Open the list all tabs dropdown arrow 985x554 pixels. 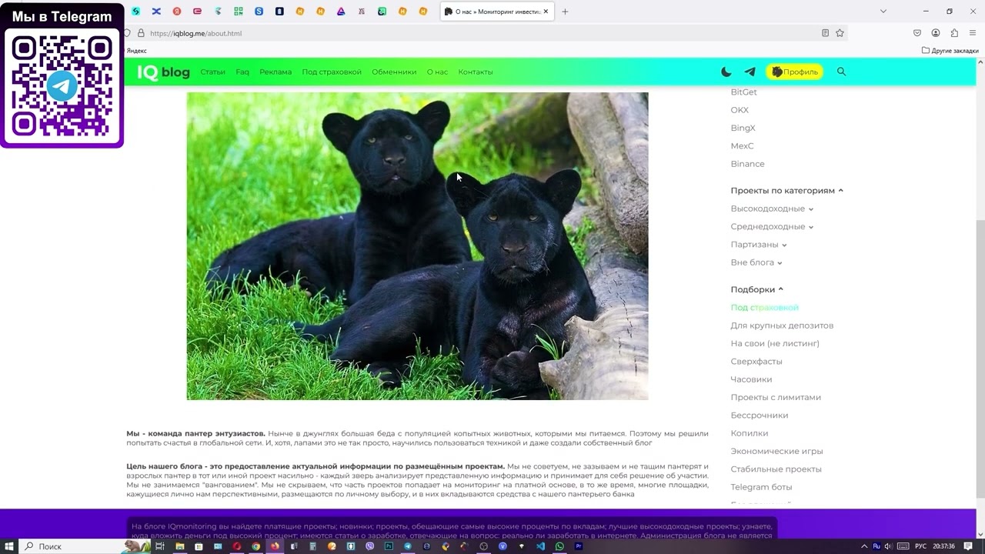tap(883, 12)
